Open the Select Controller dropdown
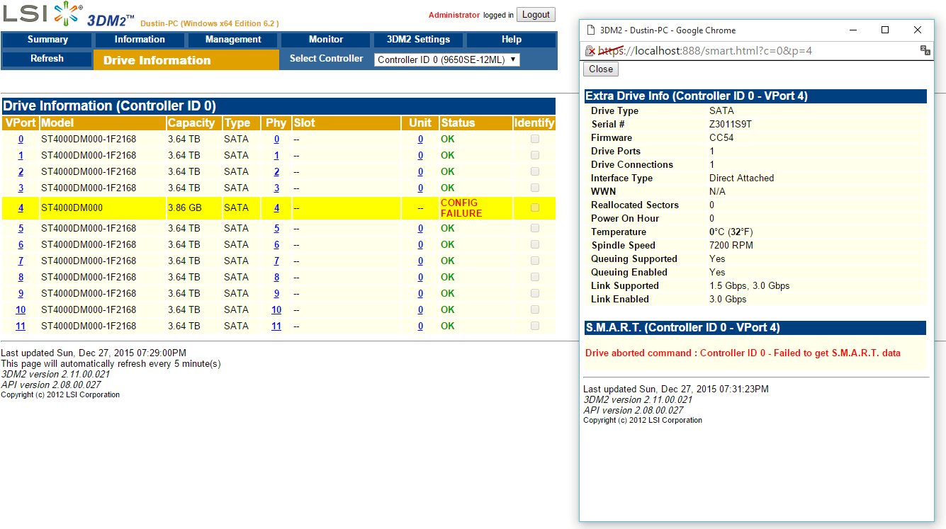Screen dimensions: 946x529 pos(447,60)
